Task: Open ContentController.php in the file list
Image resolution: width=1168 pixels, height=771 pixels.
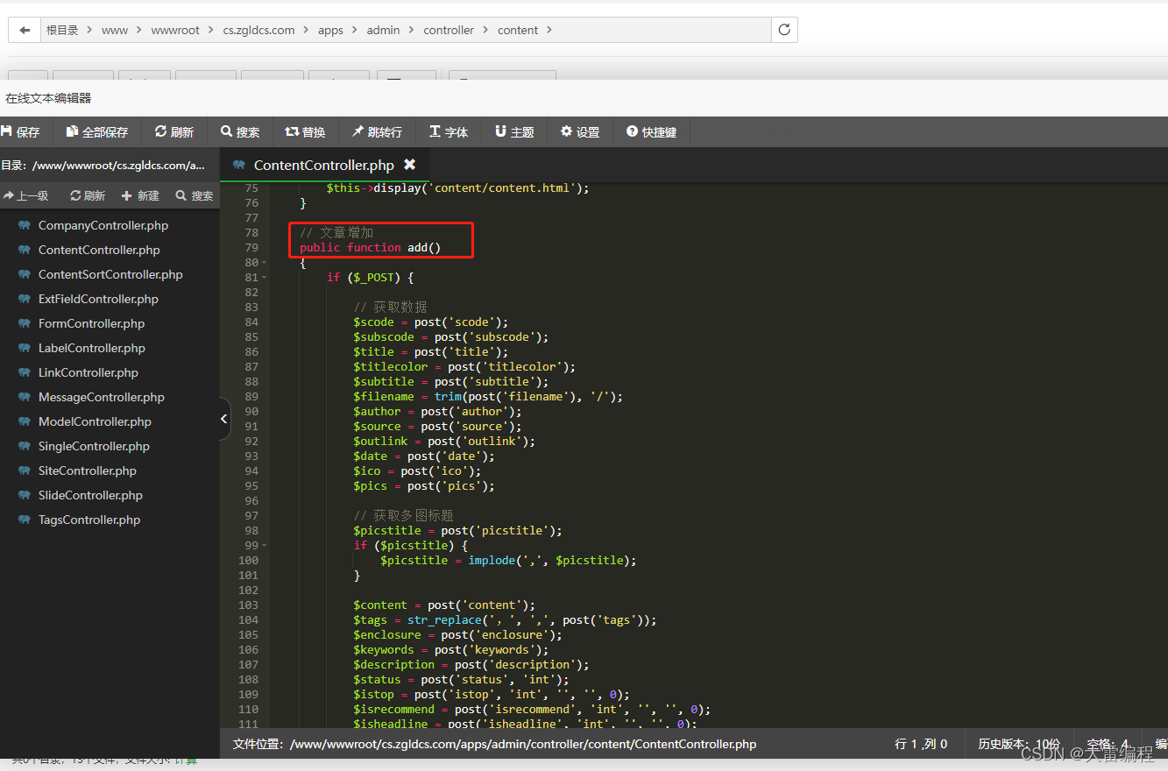Action: point(99,250)
